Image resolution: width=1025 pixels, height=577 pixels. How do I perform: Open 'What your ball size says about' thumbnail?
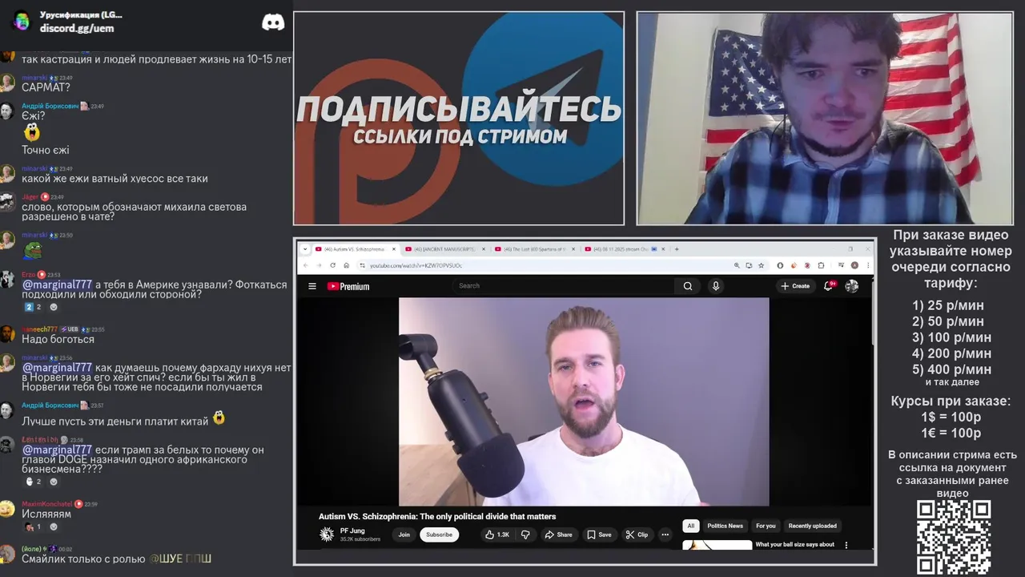pos(717,545)
